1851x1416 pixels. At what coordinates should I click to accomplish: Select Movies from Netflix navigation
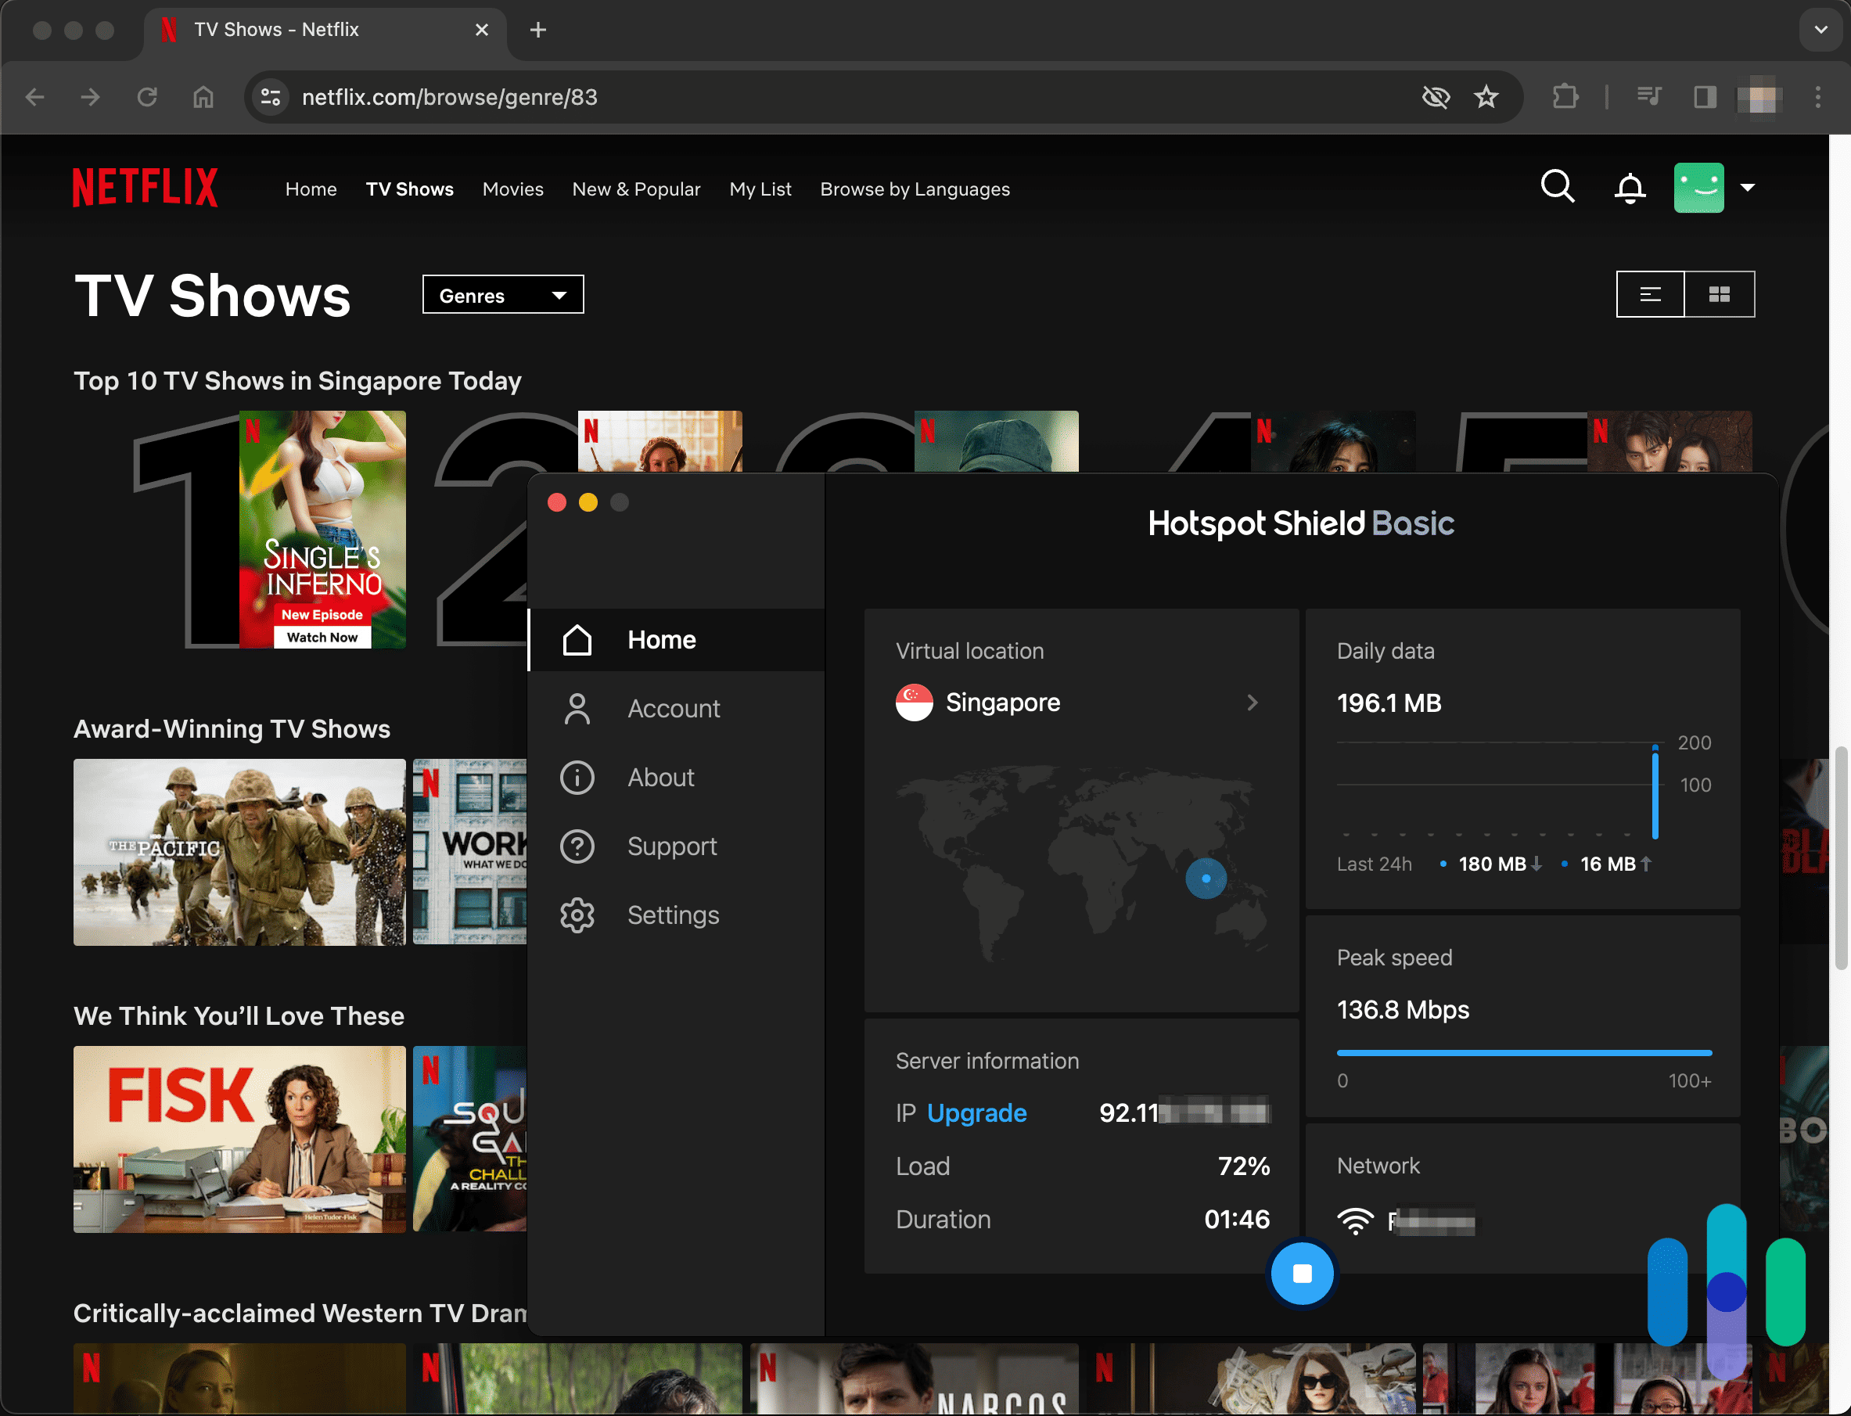point(513,189)
